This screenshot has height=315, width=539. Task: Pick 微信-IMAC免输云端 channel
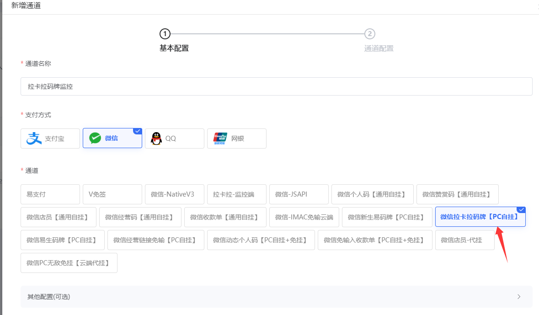click(304, 217)
